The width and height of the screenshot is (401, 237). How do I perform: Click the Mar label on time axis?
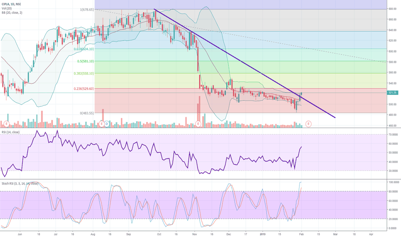pos(335,234)
